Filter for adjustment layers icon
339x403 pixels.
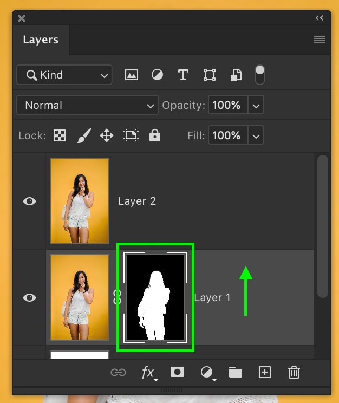click(x=157, y=75)
